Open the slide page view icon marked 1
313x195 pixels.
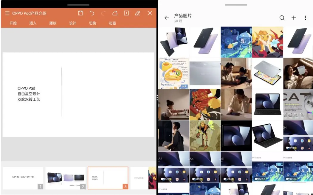[x=126, y=13]
